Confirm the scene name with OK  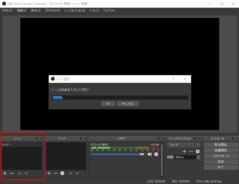pos(108,104)
